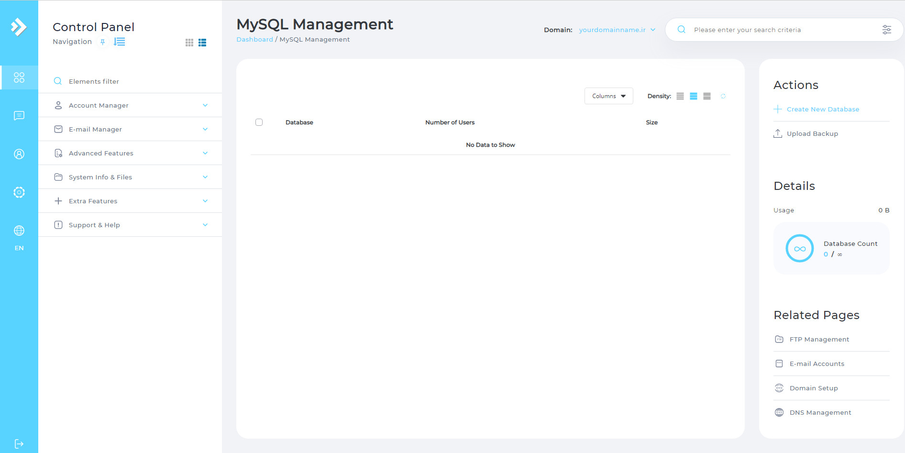The image size is (905, 453).
Task: Click the Upload Backup arrow icon
Action: click(x=778, y=133)
